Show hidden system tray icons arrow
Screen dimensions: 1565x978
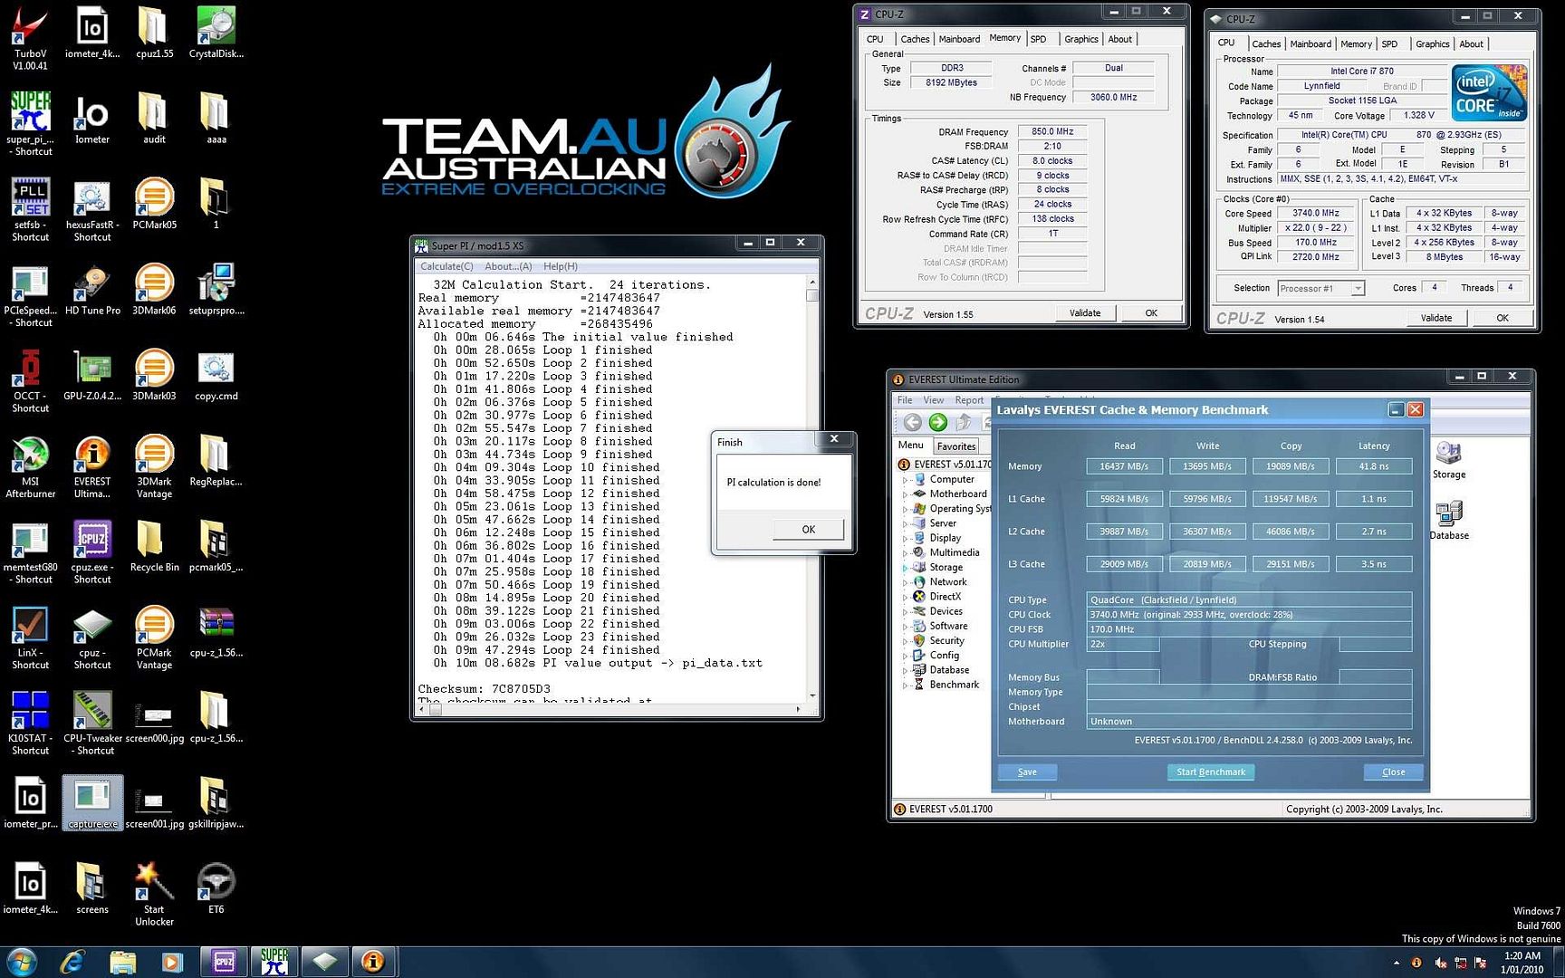pos(1396,963)
